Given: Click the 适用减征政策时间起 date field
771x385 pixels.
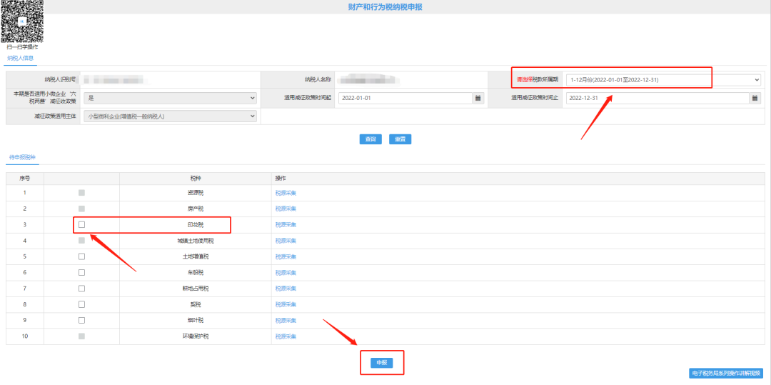Looking at the screenshot, I should 404,98.
